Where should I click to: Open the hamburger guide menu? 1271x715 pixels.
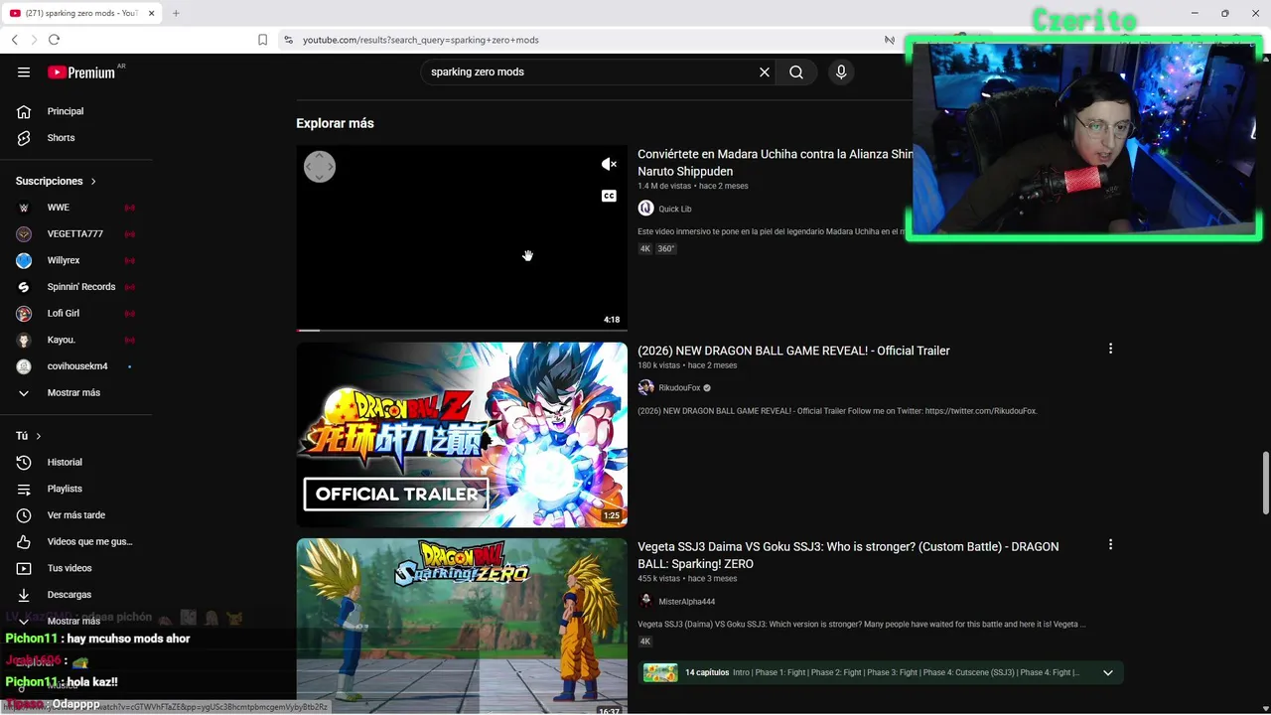click(x=24, y=71)
